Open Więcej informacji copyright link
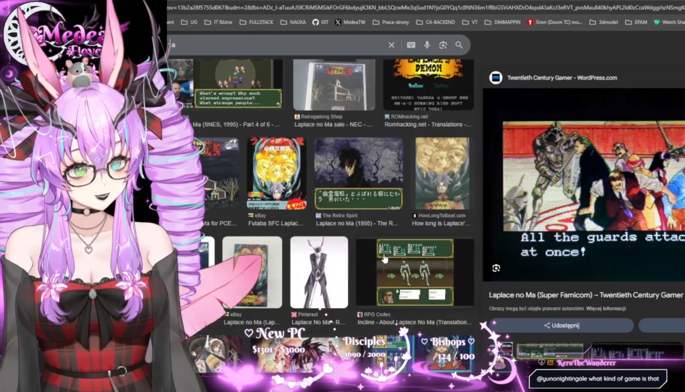Image resolution: width=685 pixels, height=392 pixels. click(606, 309)
